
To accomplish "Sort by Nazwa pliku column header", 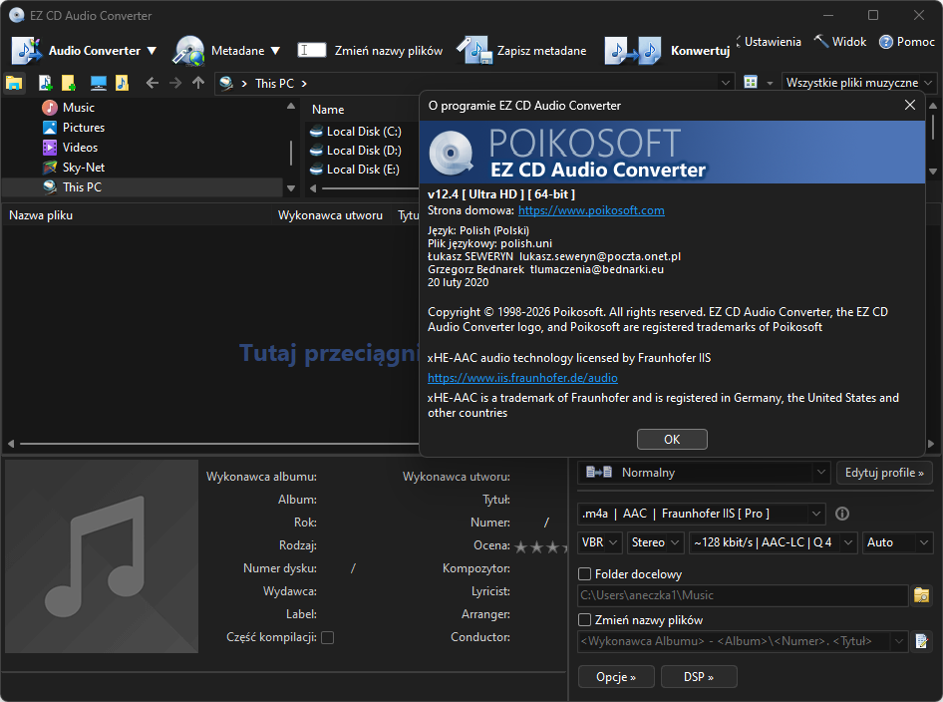I will [x=41, y=215].
